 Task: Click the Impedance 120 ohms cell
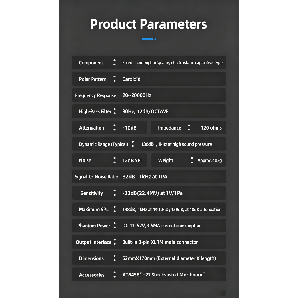(188, 127)
